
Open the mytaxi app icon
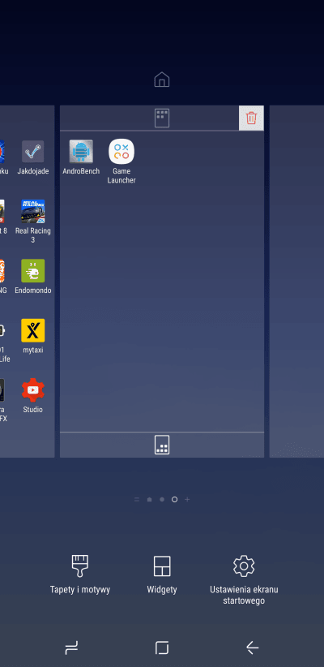(x=32, y=330)
